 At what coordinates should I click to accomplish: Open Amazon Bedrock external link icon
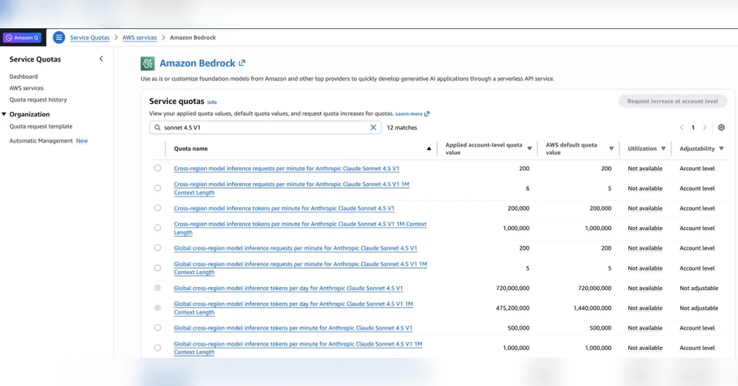(242, 63)
